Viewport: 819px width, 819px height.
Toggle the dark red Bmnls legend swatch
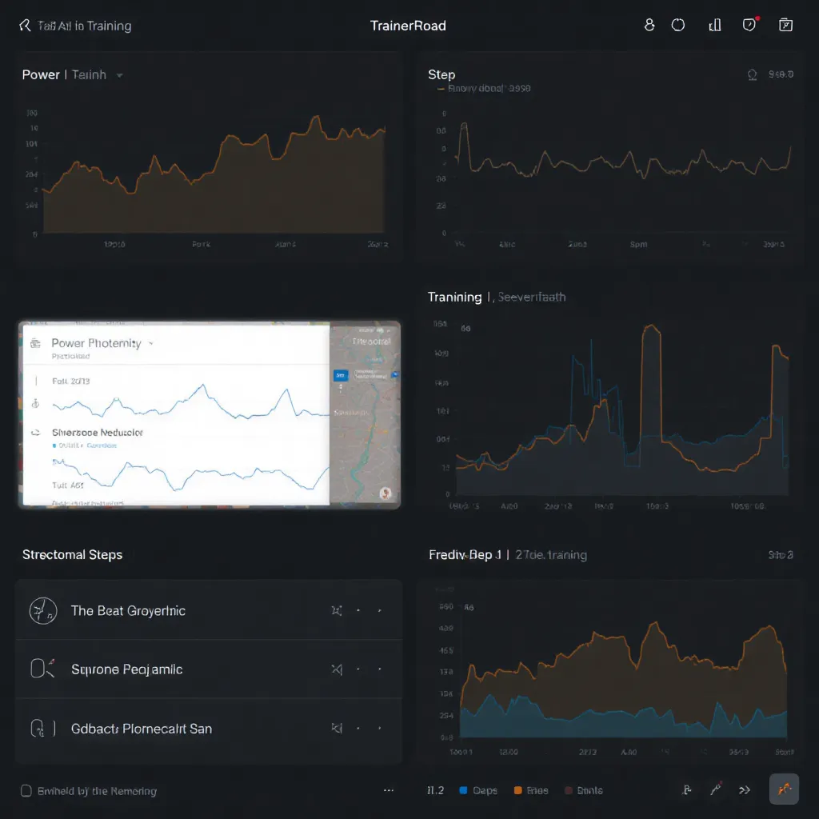pyautogui.click(x=569, y=790)
